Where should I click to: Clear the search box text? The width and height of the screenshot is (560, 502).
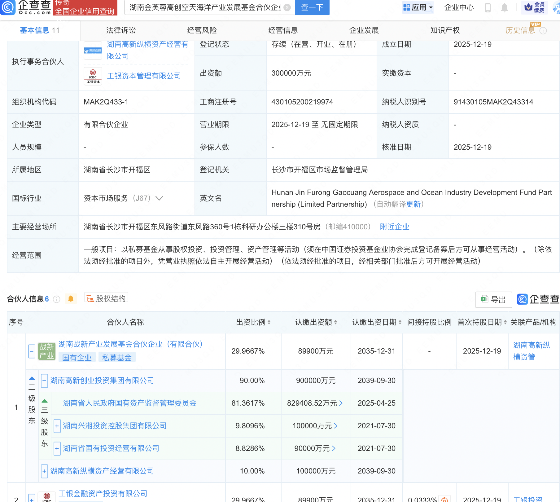coord(287,7)
